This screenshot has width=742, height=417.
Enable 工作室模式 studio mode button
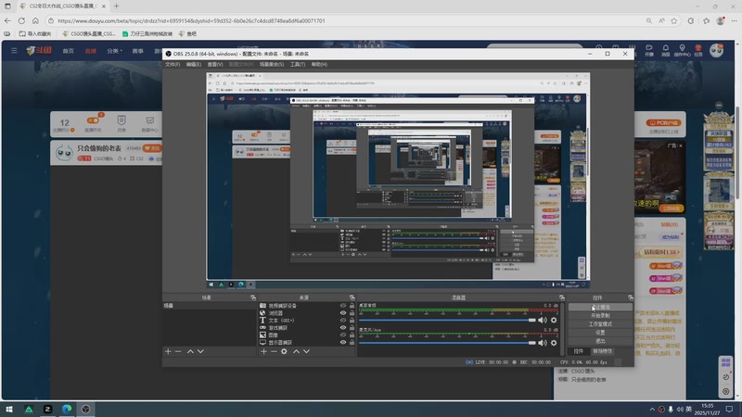pos(600,323)
